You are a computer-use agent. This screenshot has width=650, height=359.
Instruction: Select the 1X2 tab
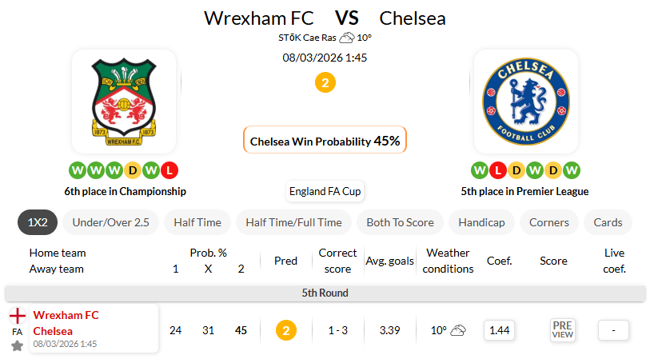pos(37,222)
